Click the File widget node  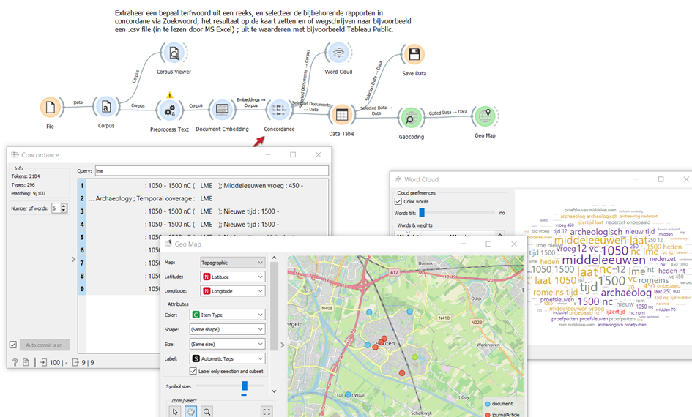click(51, 108)
